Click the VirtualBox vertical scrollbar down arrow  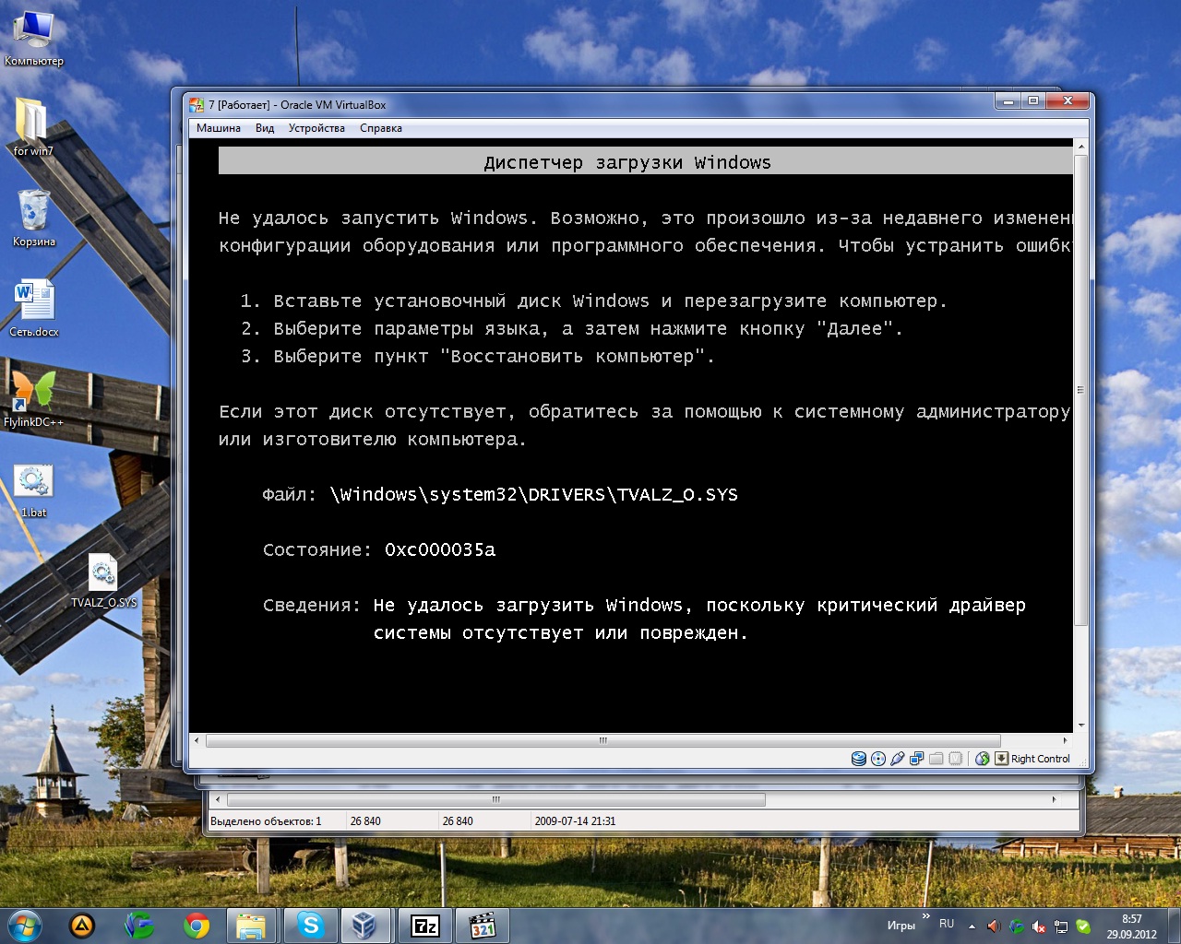[x=1081, y=726]
